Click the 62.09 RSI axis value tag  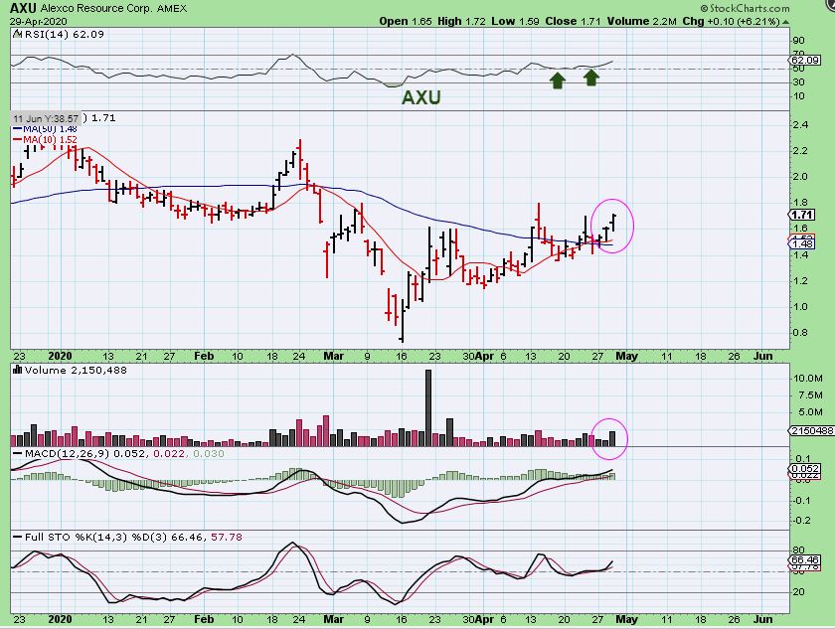pos(805,60)
